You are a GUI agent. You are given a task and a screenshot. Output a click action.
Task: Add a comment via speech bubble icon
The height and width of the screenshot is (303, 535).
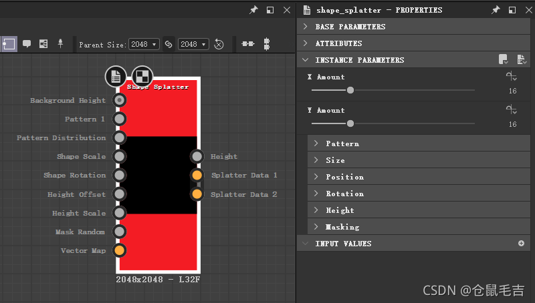click(x=27, y=44)
